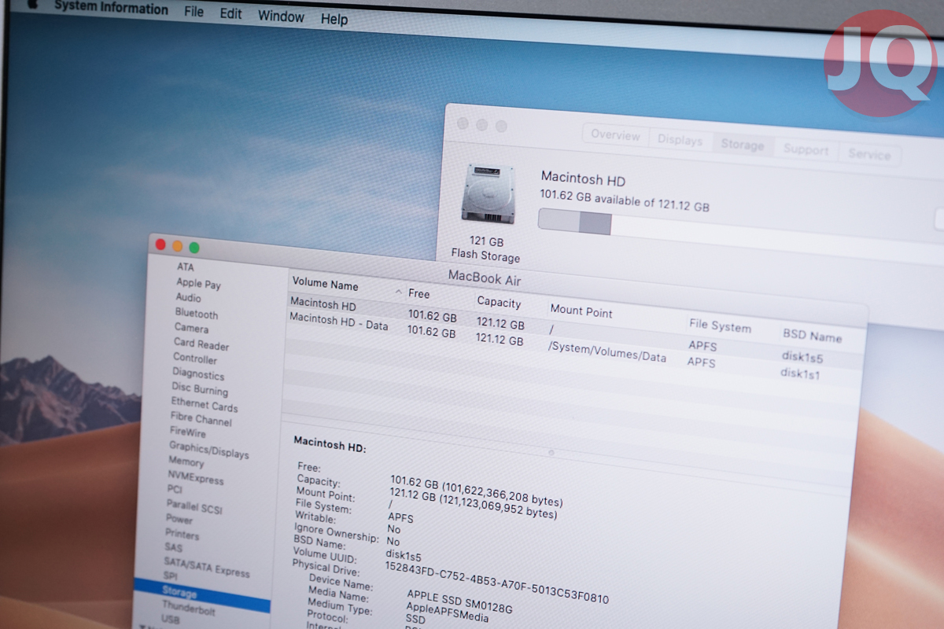Open the Apple menu
The width and height of the screenshot is (944, 629).
coord(33,3)
